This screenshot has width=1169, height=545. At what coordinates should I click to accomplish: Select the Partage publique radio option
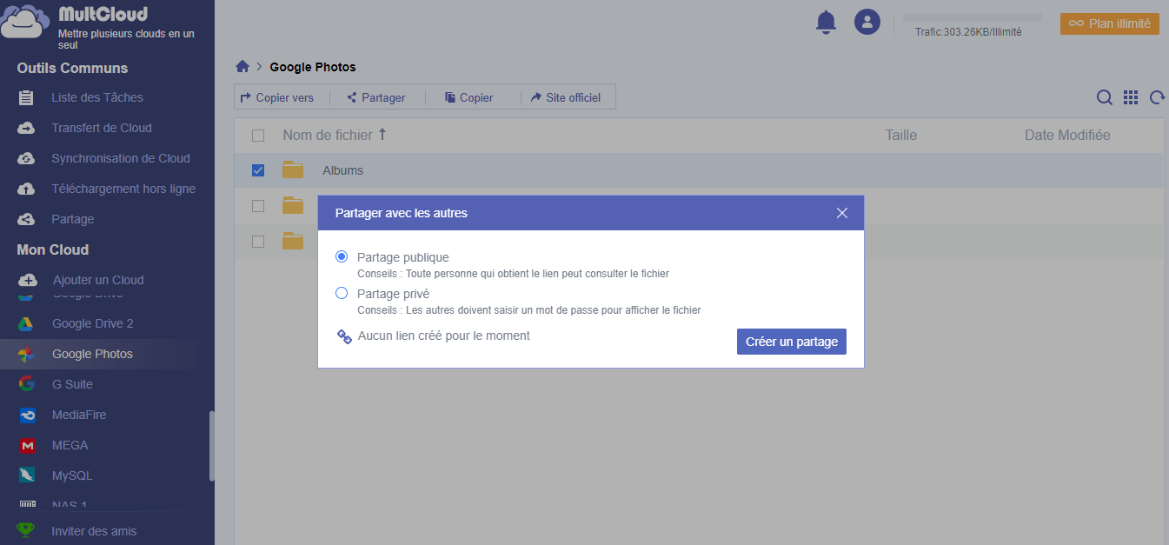point(342,257)
